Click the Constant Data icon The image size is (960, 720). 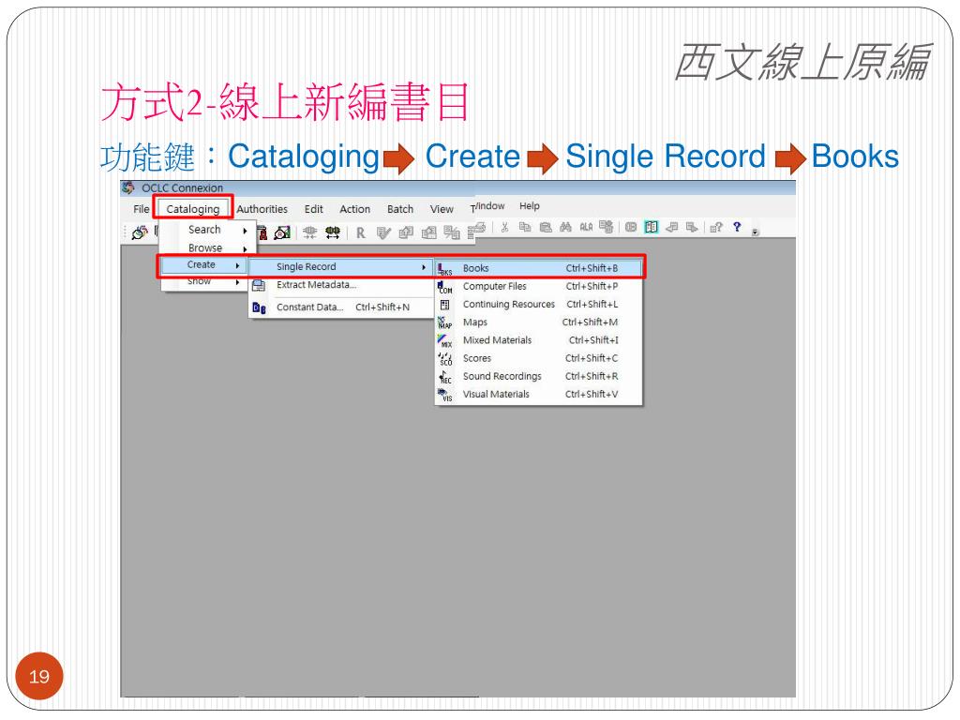[x=258, y=307]
